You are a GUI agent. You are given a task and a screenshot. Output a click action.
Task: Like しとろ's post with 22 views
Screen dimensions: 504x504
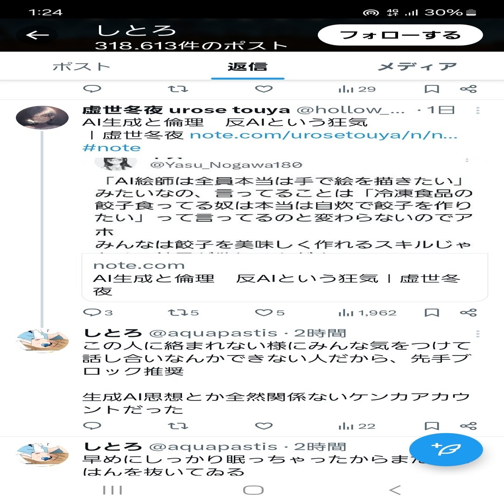tap(264, 426)
